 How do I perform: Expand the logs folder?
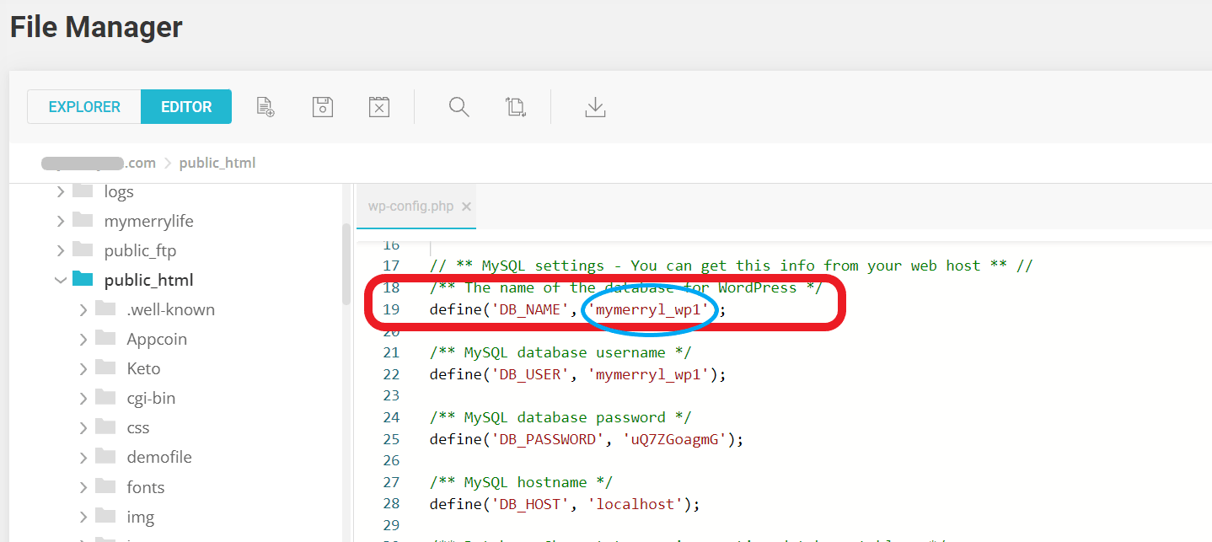pyautogui.click(x=60, y=192)
